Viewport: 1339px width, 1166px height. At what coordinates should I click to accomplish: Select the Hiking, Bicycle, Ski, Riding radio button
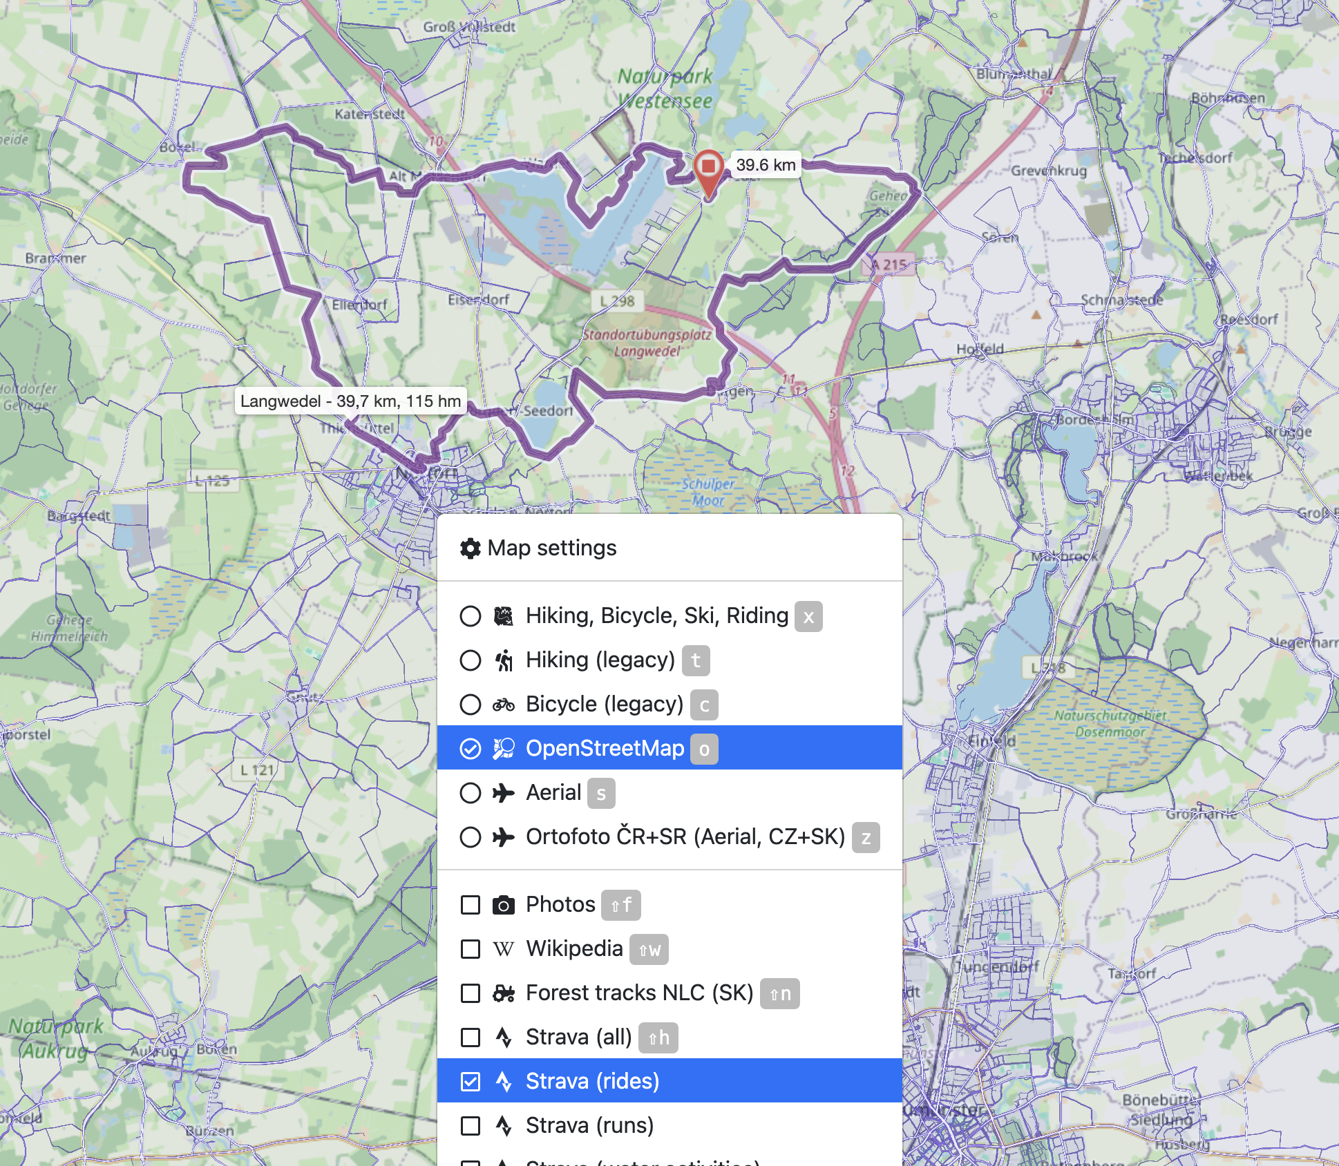[x=471, y=615]
